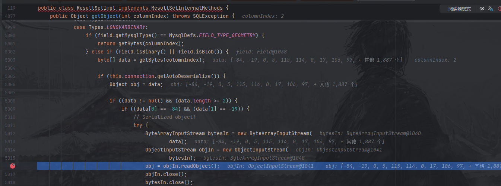501x186 pixels.
Task: Click line number 4877 in the sticky header
Action: point(10,16)
